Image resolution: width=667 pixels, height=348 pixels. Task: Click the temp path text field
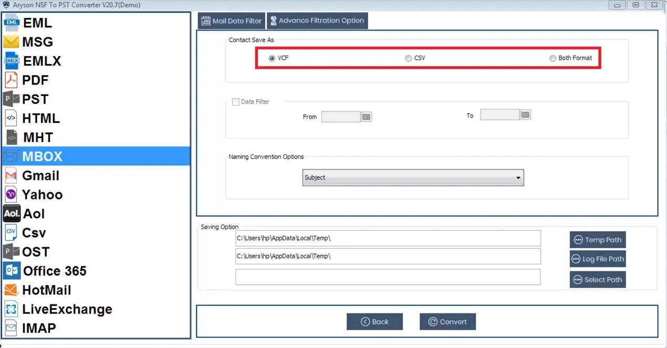coord(388,238)
